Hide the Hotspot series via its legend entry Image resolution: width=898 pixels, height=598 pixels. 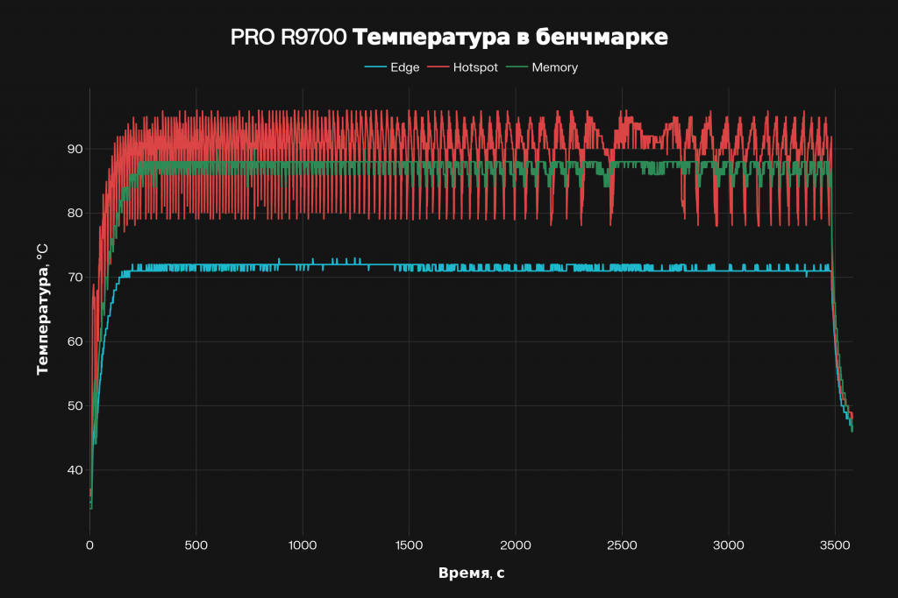point(462,67)
